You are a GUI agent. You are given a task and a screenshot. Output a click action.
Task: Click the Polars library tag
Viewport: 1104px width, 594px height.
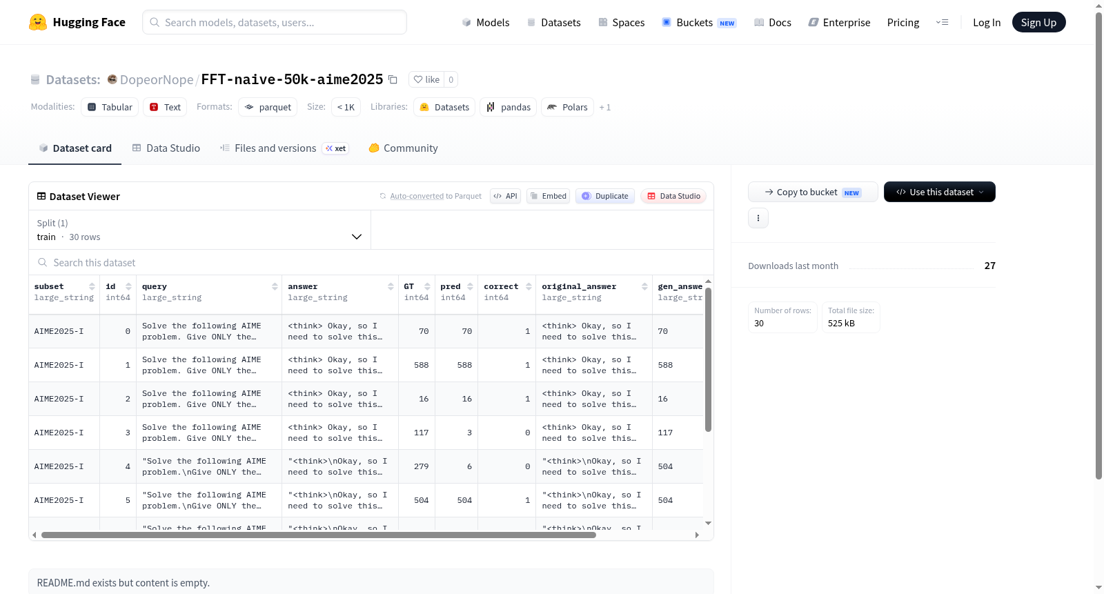[567, 107]
